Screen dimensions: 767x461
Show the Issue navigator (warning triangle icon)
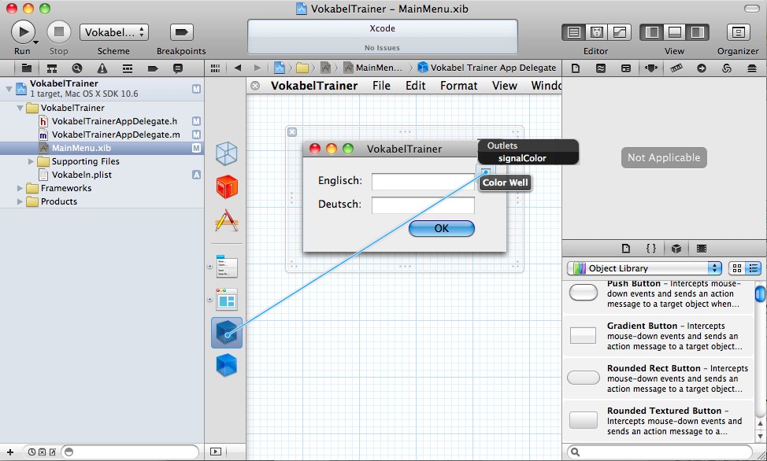coord(102,68)
